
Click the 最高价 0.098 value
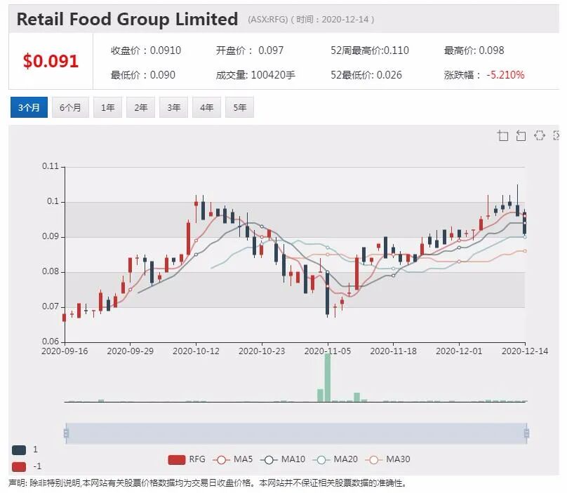(x=474, y=50)
